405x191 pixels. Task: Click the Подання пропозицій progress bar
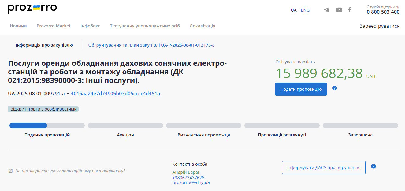[47, 126]
